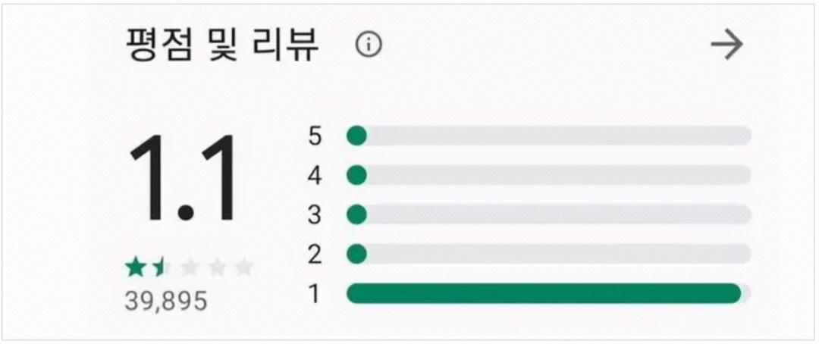
Task: Click the fourth gray star
Action: click(217, 267)
